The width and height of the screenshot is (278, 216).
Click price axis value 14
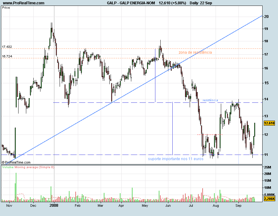(x=266, y=99)
